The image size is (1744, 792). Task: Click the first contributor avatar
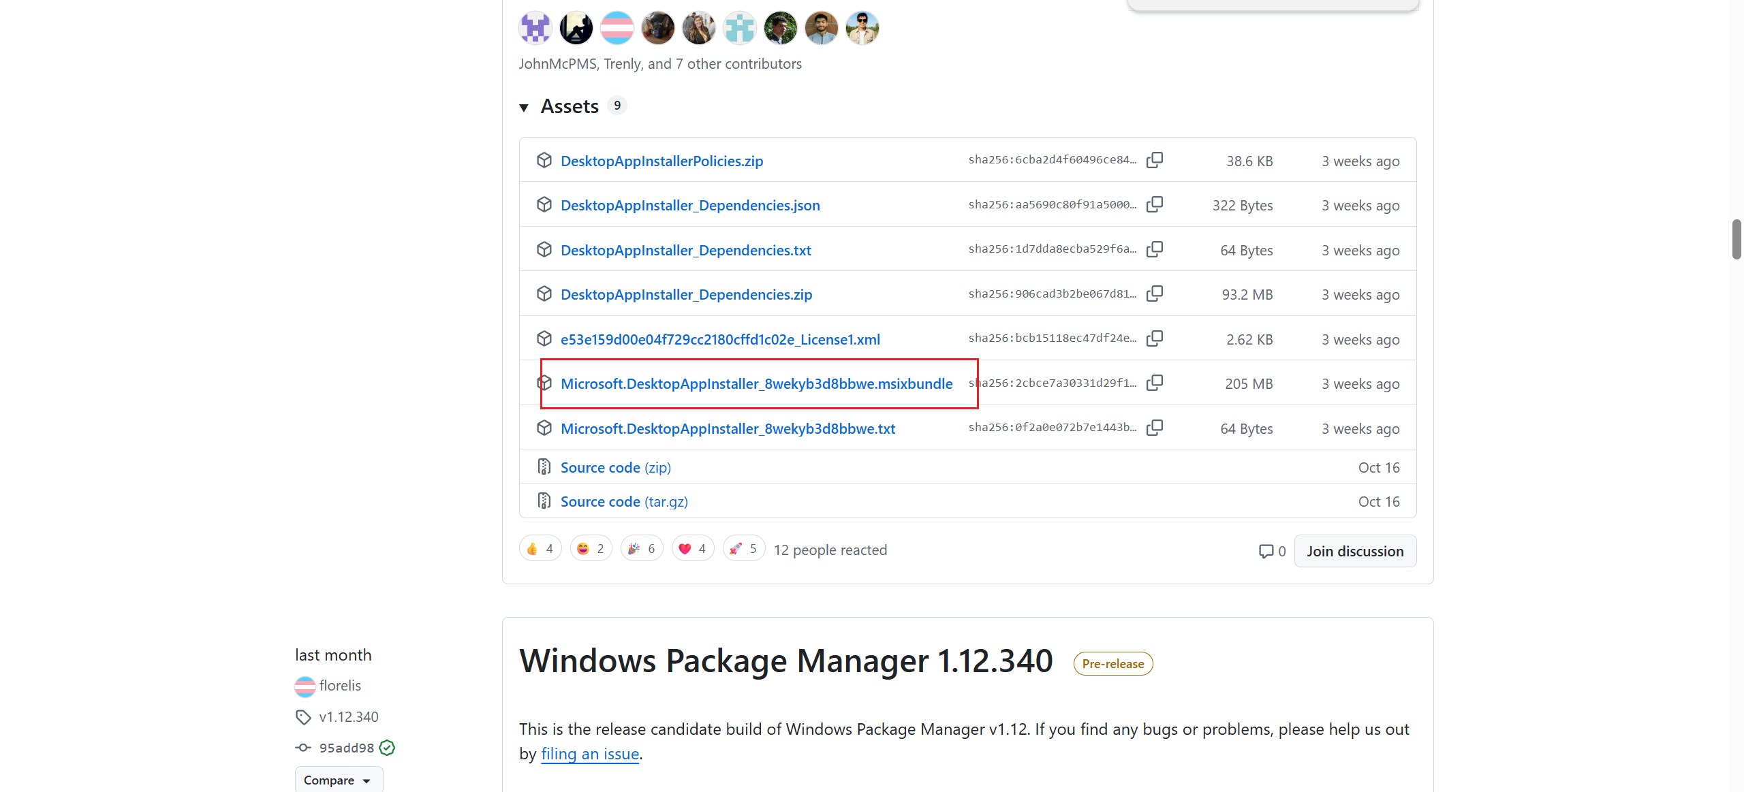pos(535,29)
